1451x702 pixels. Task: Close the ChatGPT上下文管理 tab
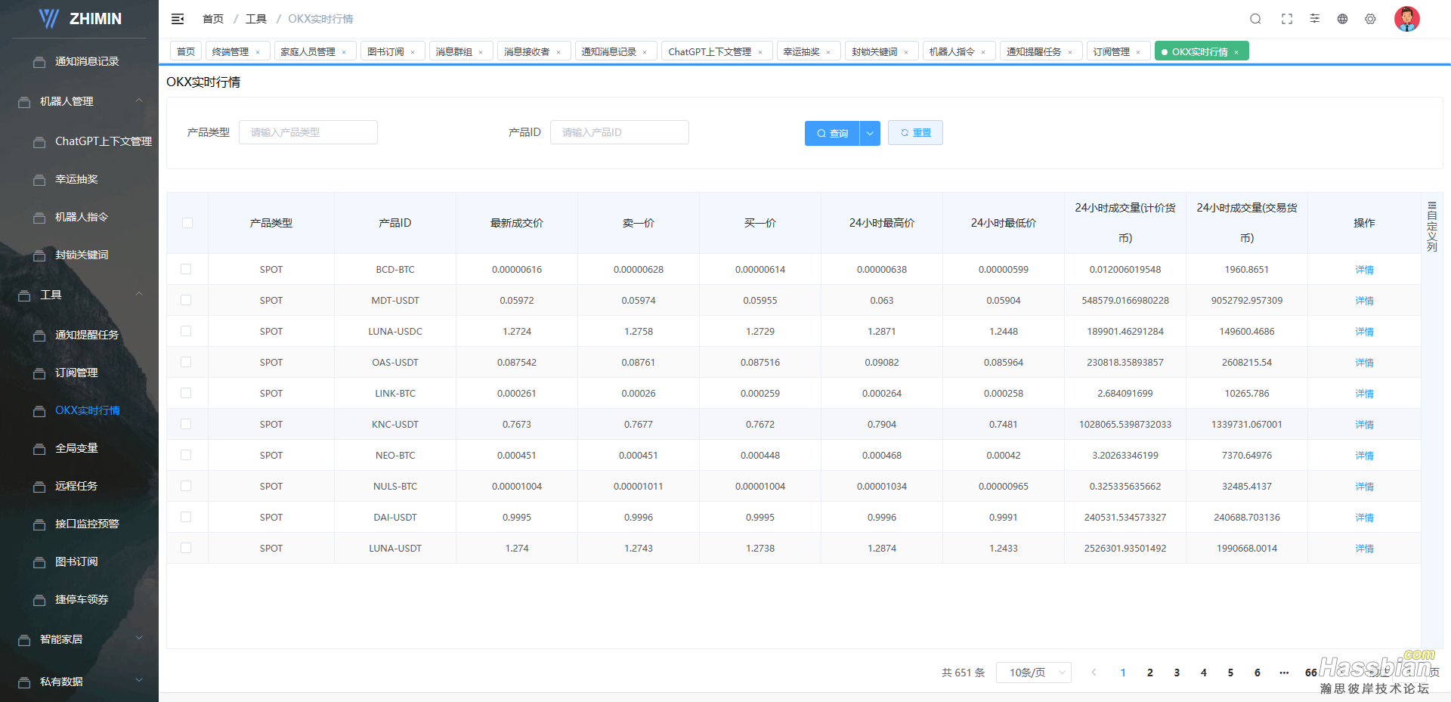click(760, 52)
